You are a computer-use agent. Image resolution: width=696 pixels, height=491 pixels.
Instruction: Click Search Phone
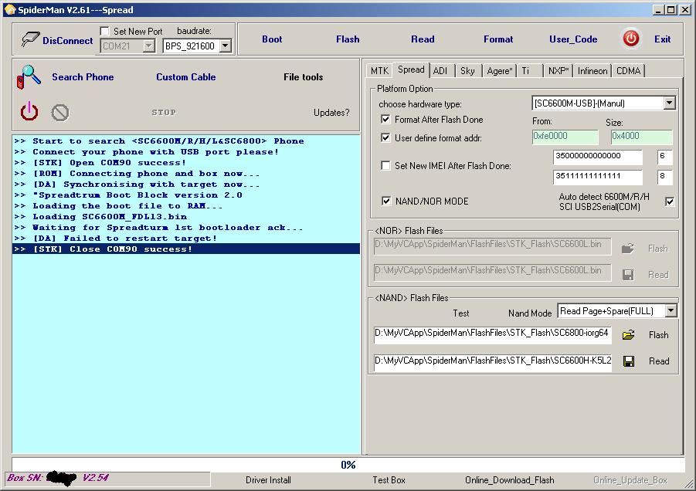83,76
